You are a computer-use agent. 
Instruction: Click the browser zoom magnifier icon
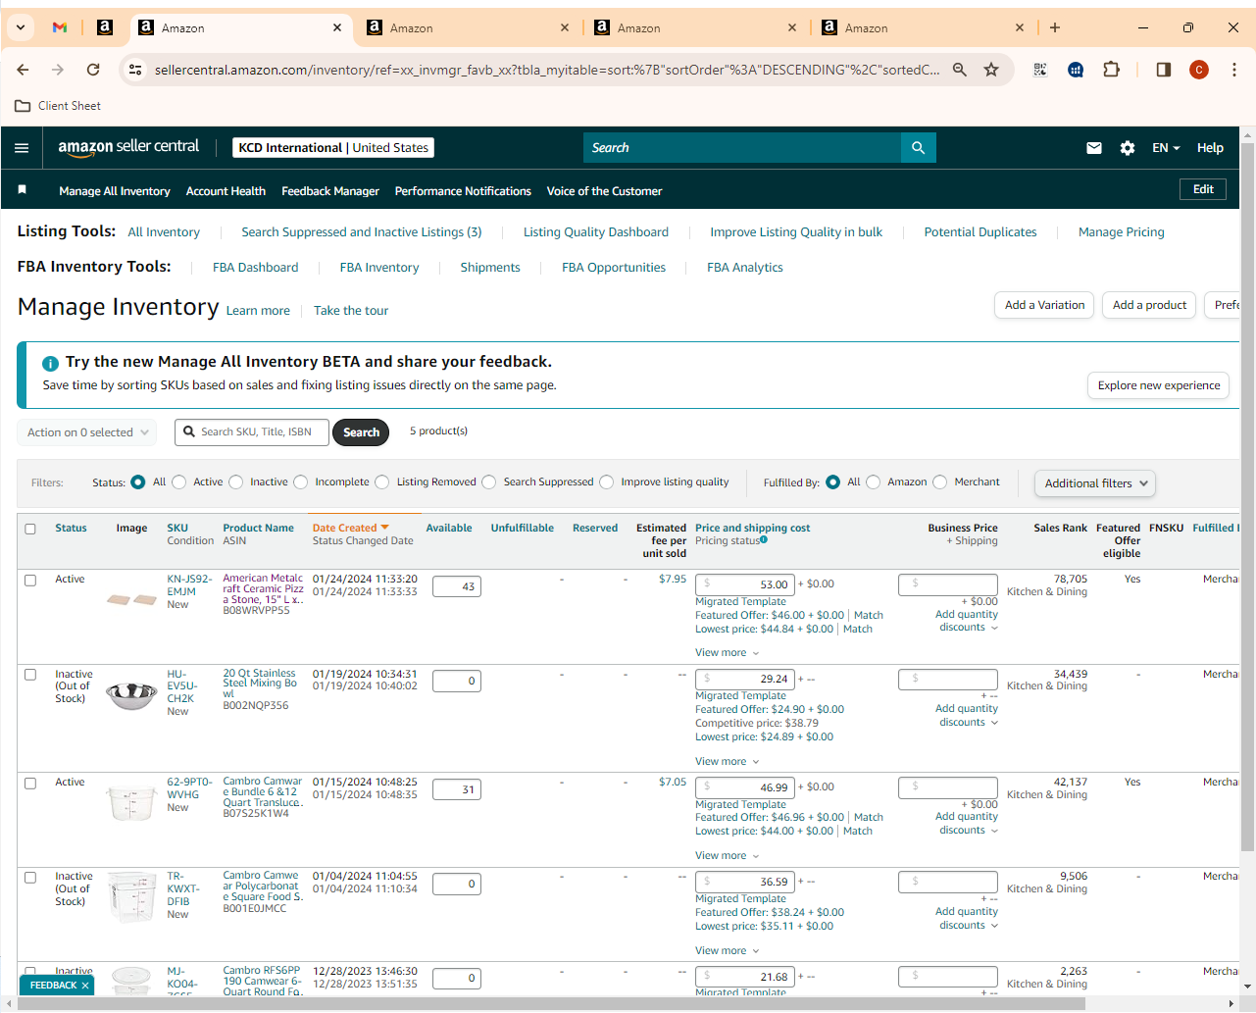click(x=960, y=70)
